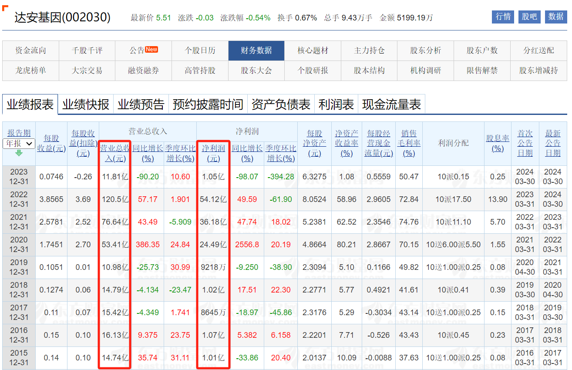Image resolution: width=572 pixels, height=370 pixels.
Task: Switch to 业绩预告 tab
Action: point(141,104)
